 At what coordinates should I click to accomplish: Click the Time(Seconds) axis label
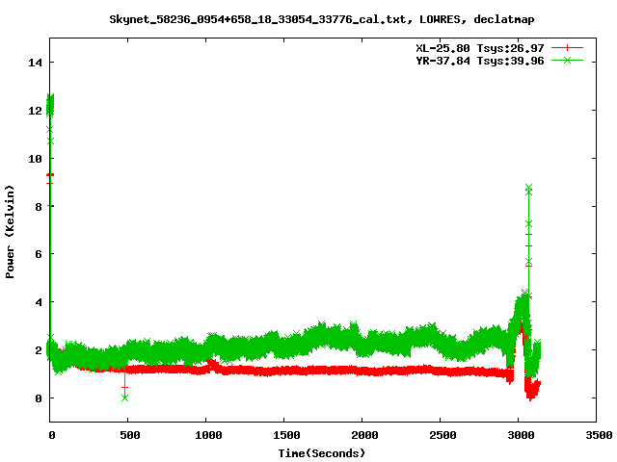321,453
